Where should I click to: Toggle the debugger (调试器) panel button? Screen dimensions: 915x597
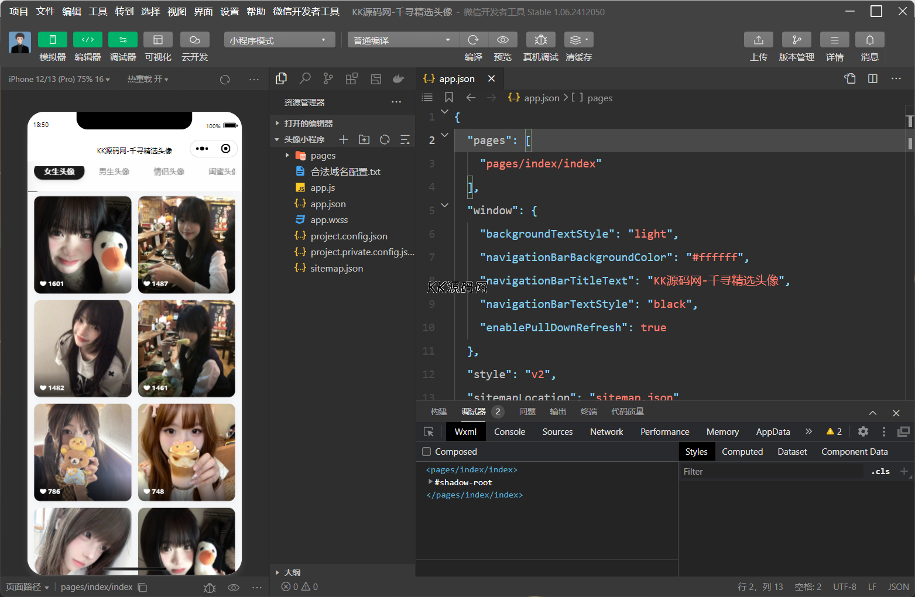tap(123, 40)
